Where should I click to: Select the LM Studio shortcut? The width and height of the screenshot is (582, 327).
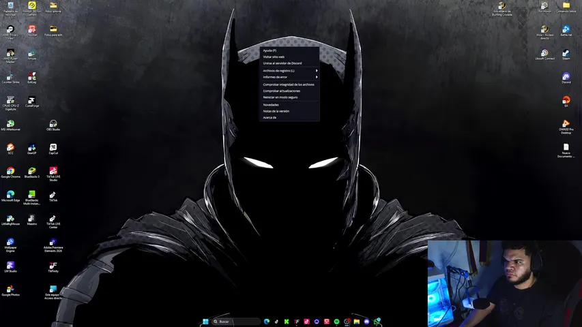pyautogui.click(x=10, y=267)
